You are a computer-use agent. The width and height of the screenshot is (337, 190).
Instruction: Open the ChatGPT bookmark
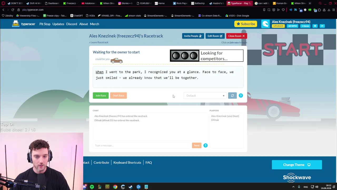click(76, 16)
